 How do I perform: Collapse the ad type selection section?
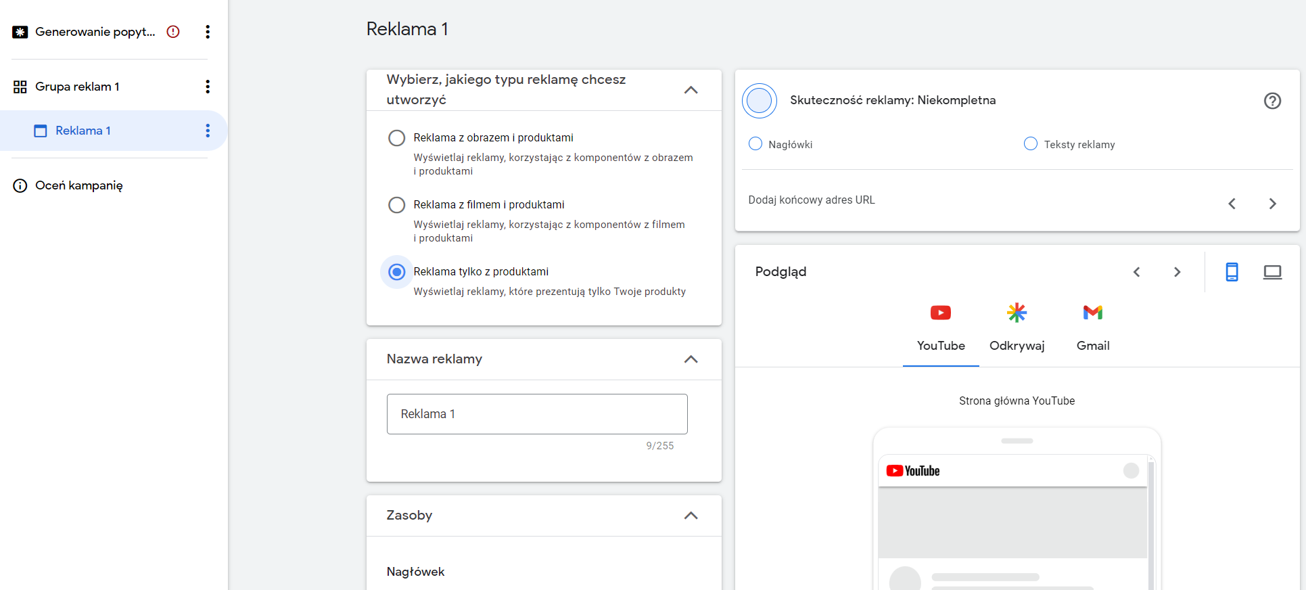pyautogui.click(x=691, y=90)
